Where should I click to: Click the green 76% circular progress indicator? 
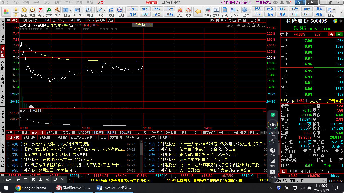click(272, 124)
